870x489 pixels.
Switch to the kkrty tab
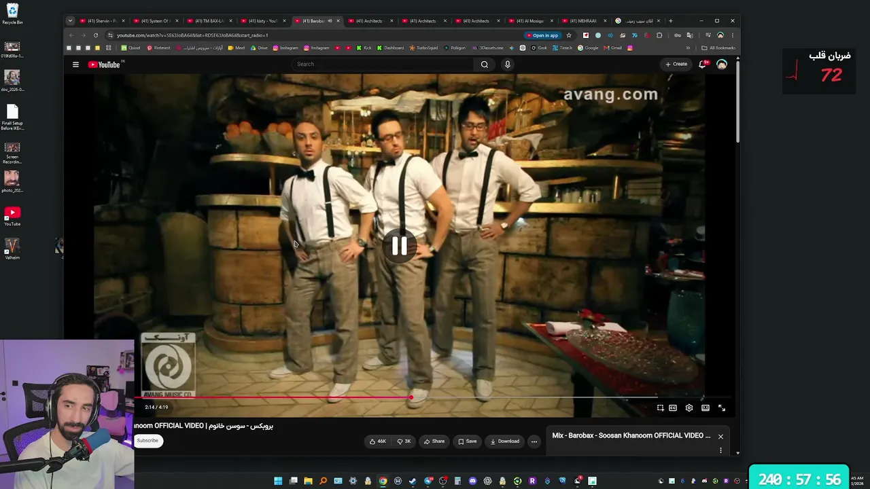pyautogui.click(x=262, y=21)
